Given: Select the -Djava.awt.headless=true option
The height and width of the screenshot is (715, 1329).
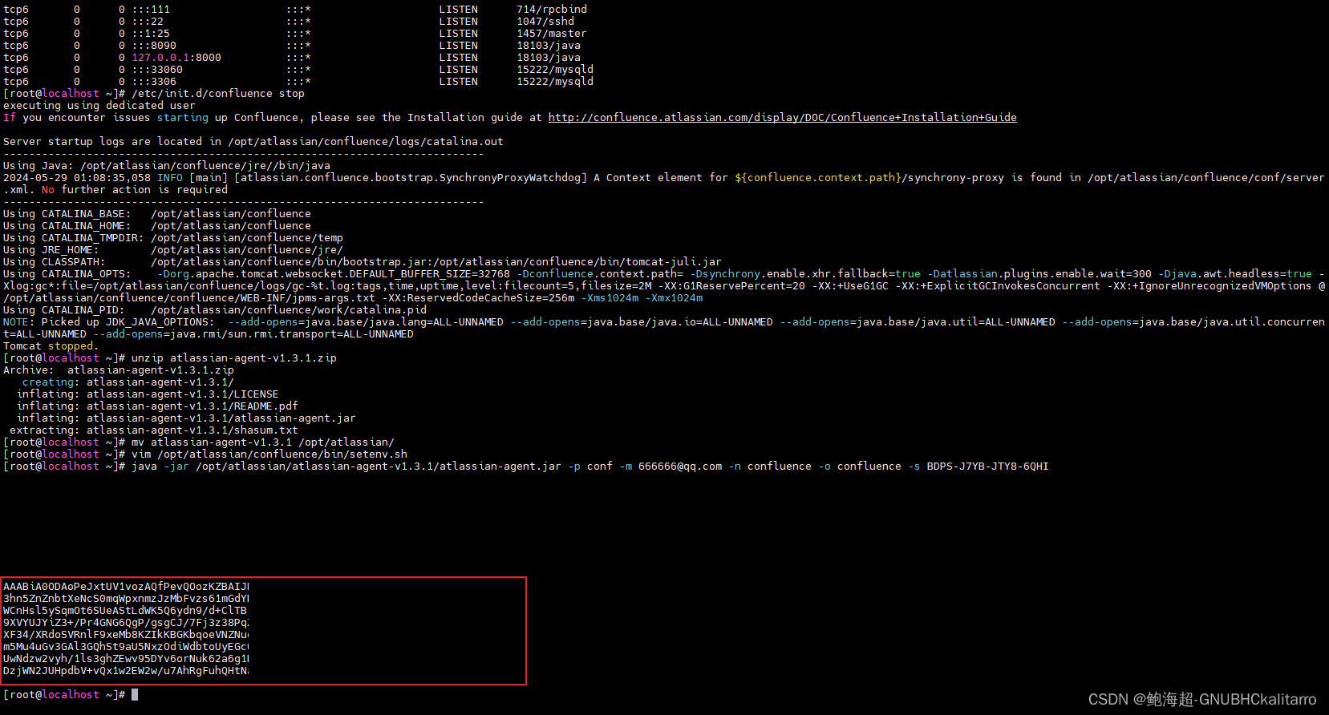Looking at the screenshot, I should pos(1235,274).
